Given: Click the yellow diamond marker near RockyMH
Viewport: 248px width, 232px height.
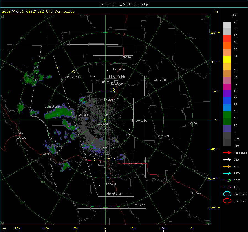Looking at the screenshot, I should click(74, 72).
